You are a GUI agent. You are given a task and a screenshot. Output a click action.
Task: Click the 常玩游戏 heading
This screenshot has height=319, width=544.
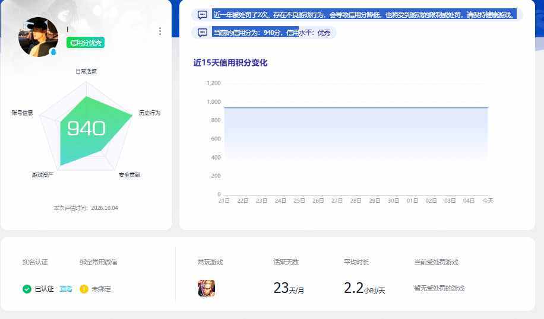pos(210,262)
